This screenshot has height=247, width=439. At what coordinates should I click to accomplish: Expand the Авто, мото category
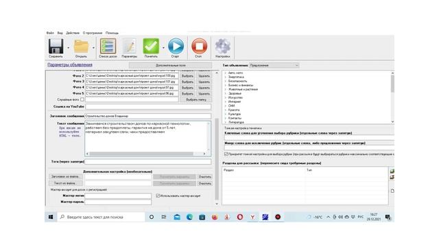(x=226, y=73)
